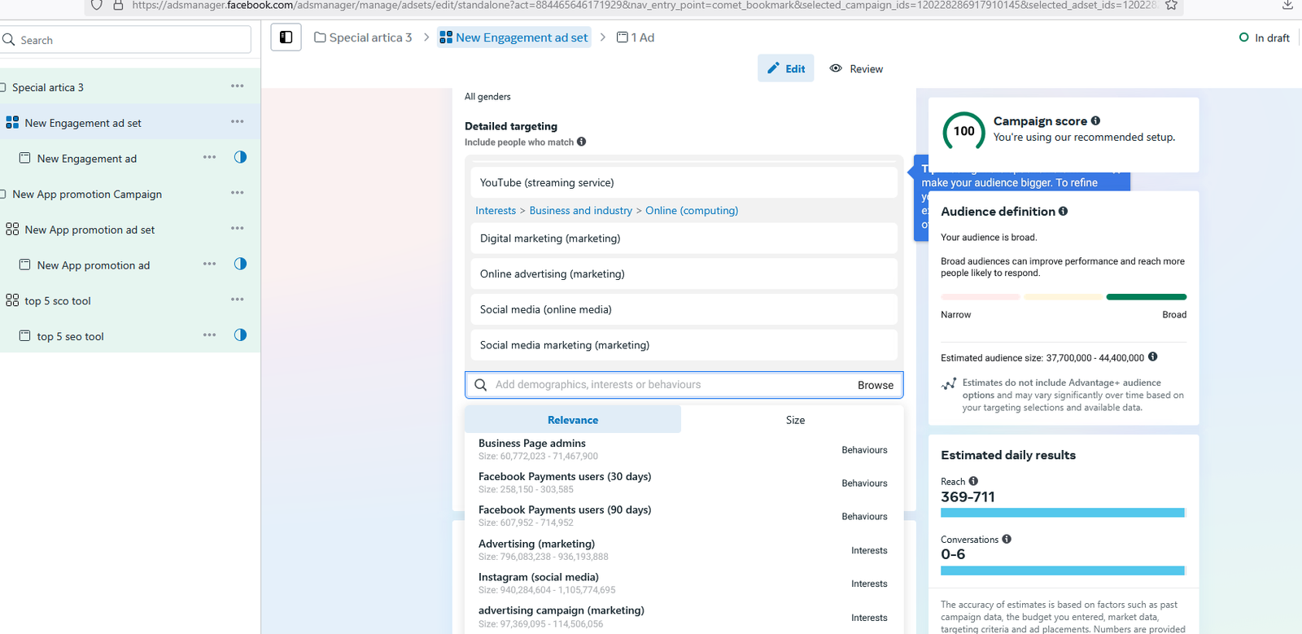Toggle status for top 5 seo tool ad
The image size is (1302, 634).
[240, 334]
